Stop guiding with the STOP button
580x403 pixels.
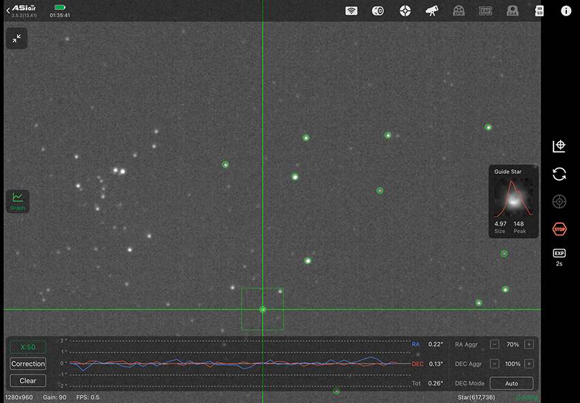559,229
